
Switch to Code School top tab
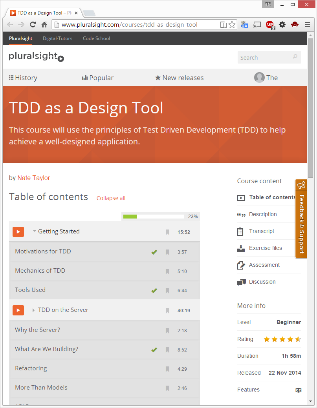tap(96, 38)
